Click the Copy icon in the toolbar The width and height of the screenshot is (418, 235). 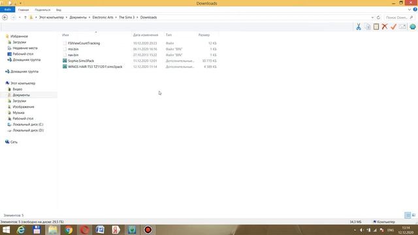pos(368,27)
